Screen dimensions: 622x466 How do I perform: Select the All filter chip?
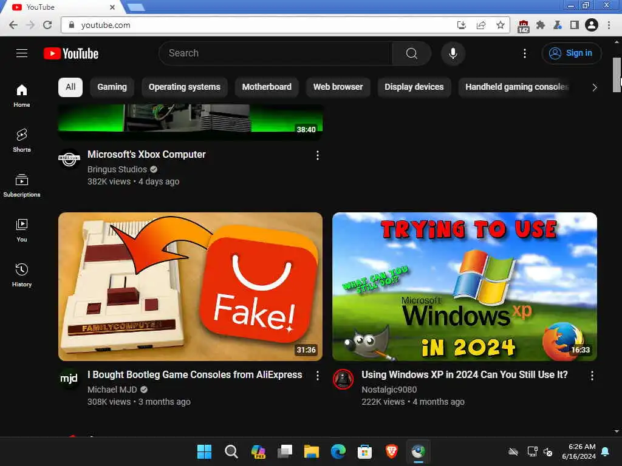[70, 87]
